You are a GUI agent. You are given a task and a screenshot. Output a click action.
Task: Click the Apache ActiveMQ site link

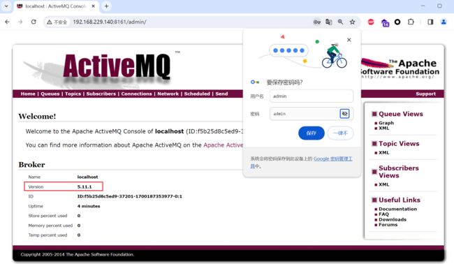tap(224, 145)
